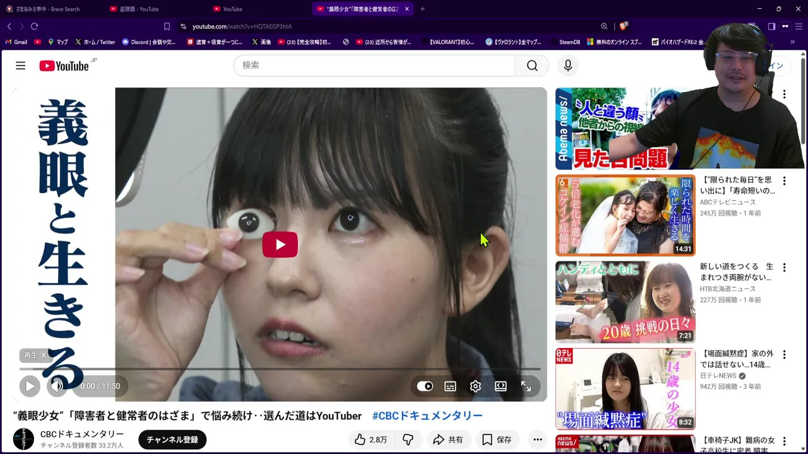This screenshot has width=808, height=454.
Task: Open Gmail bookmark
Action: 16,42
